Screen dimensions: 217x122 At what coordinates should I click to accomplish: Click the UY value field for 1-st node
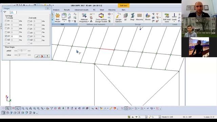click(15, 36)
